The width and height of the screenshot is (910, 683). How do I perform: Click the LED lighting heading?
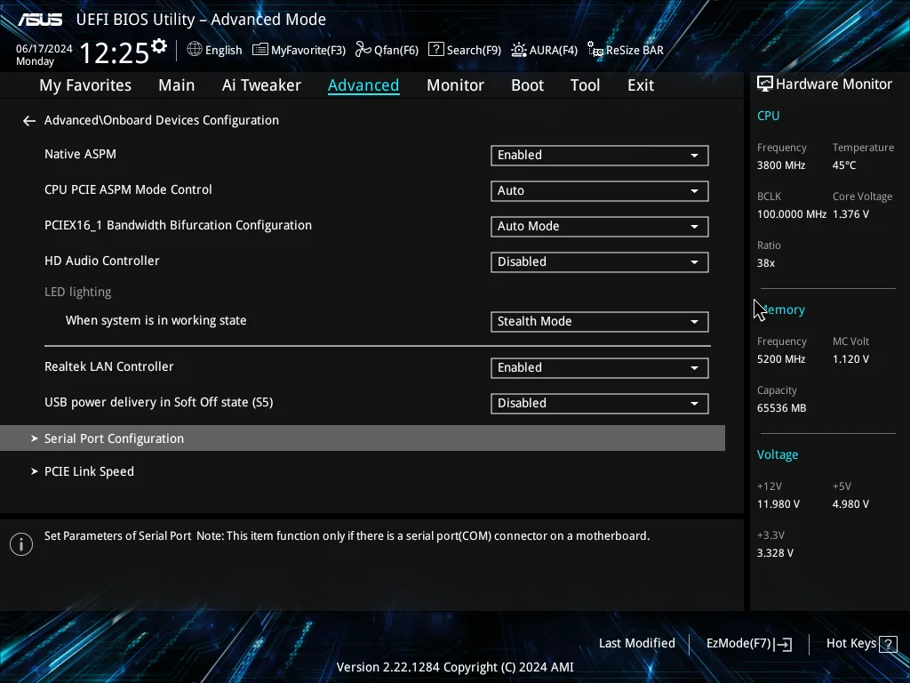(x=78, y=292)
